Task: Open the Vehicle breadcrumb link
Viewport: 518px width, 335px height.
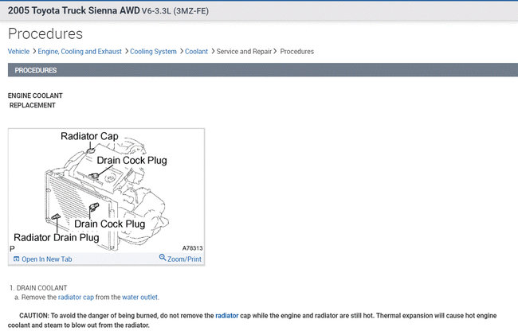Action: (18, 52)
